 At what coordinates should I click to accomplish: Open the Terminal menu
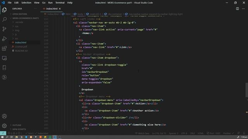(x=60, y=3)
